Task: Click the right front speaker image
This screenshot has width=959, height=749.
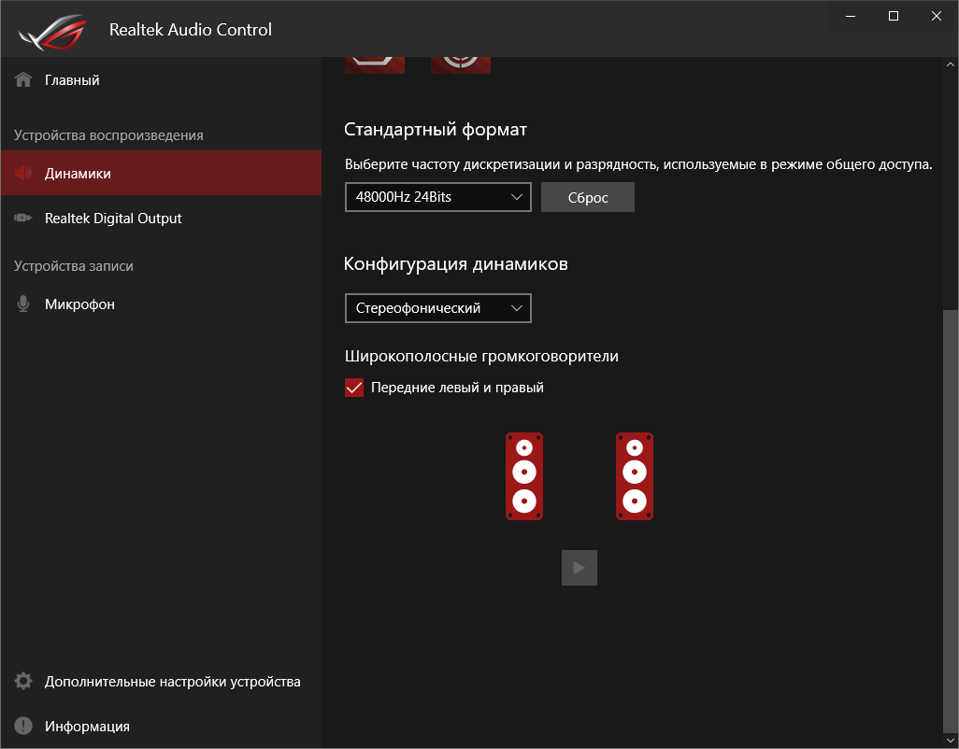Action: (635, 476)
